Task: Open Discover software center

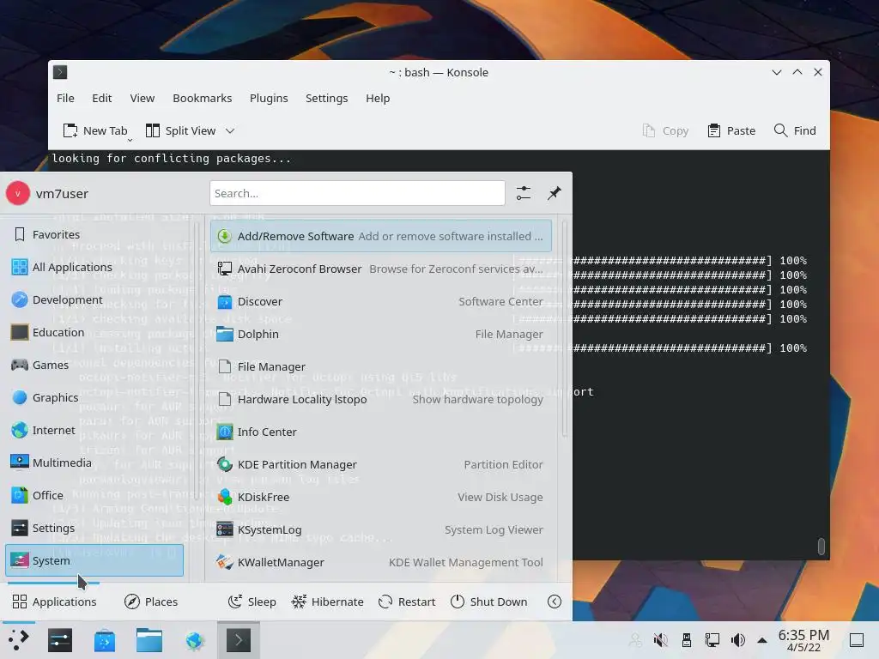Action: [380, 301]
